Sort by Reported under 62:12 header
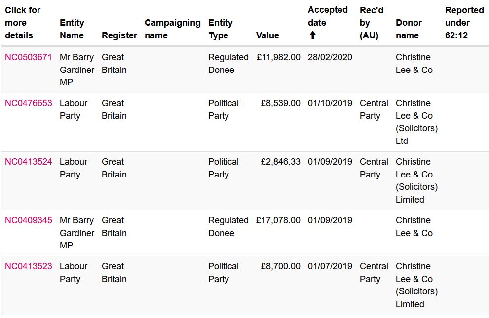Image resolution: width=489 pixels, height=318 pixels. pos(464,23)
